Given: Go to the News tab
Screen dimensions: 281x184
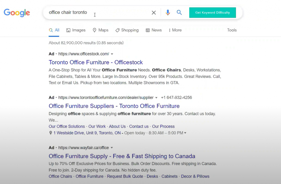Looking at the screenshot, I should coord(154,30).
